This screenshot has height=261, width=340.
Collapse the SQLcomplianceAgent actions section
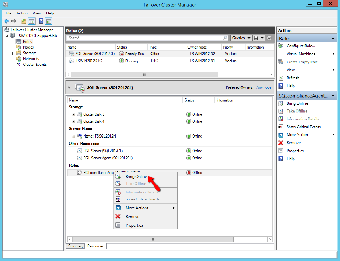333,96
